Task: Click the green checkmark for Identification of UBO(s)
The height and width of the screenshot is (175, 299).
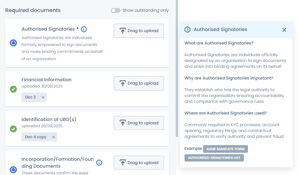Action: 13,129
